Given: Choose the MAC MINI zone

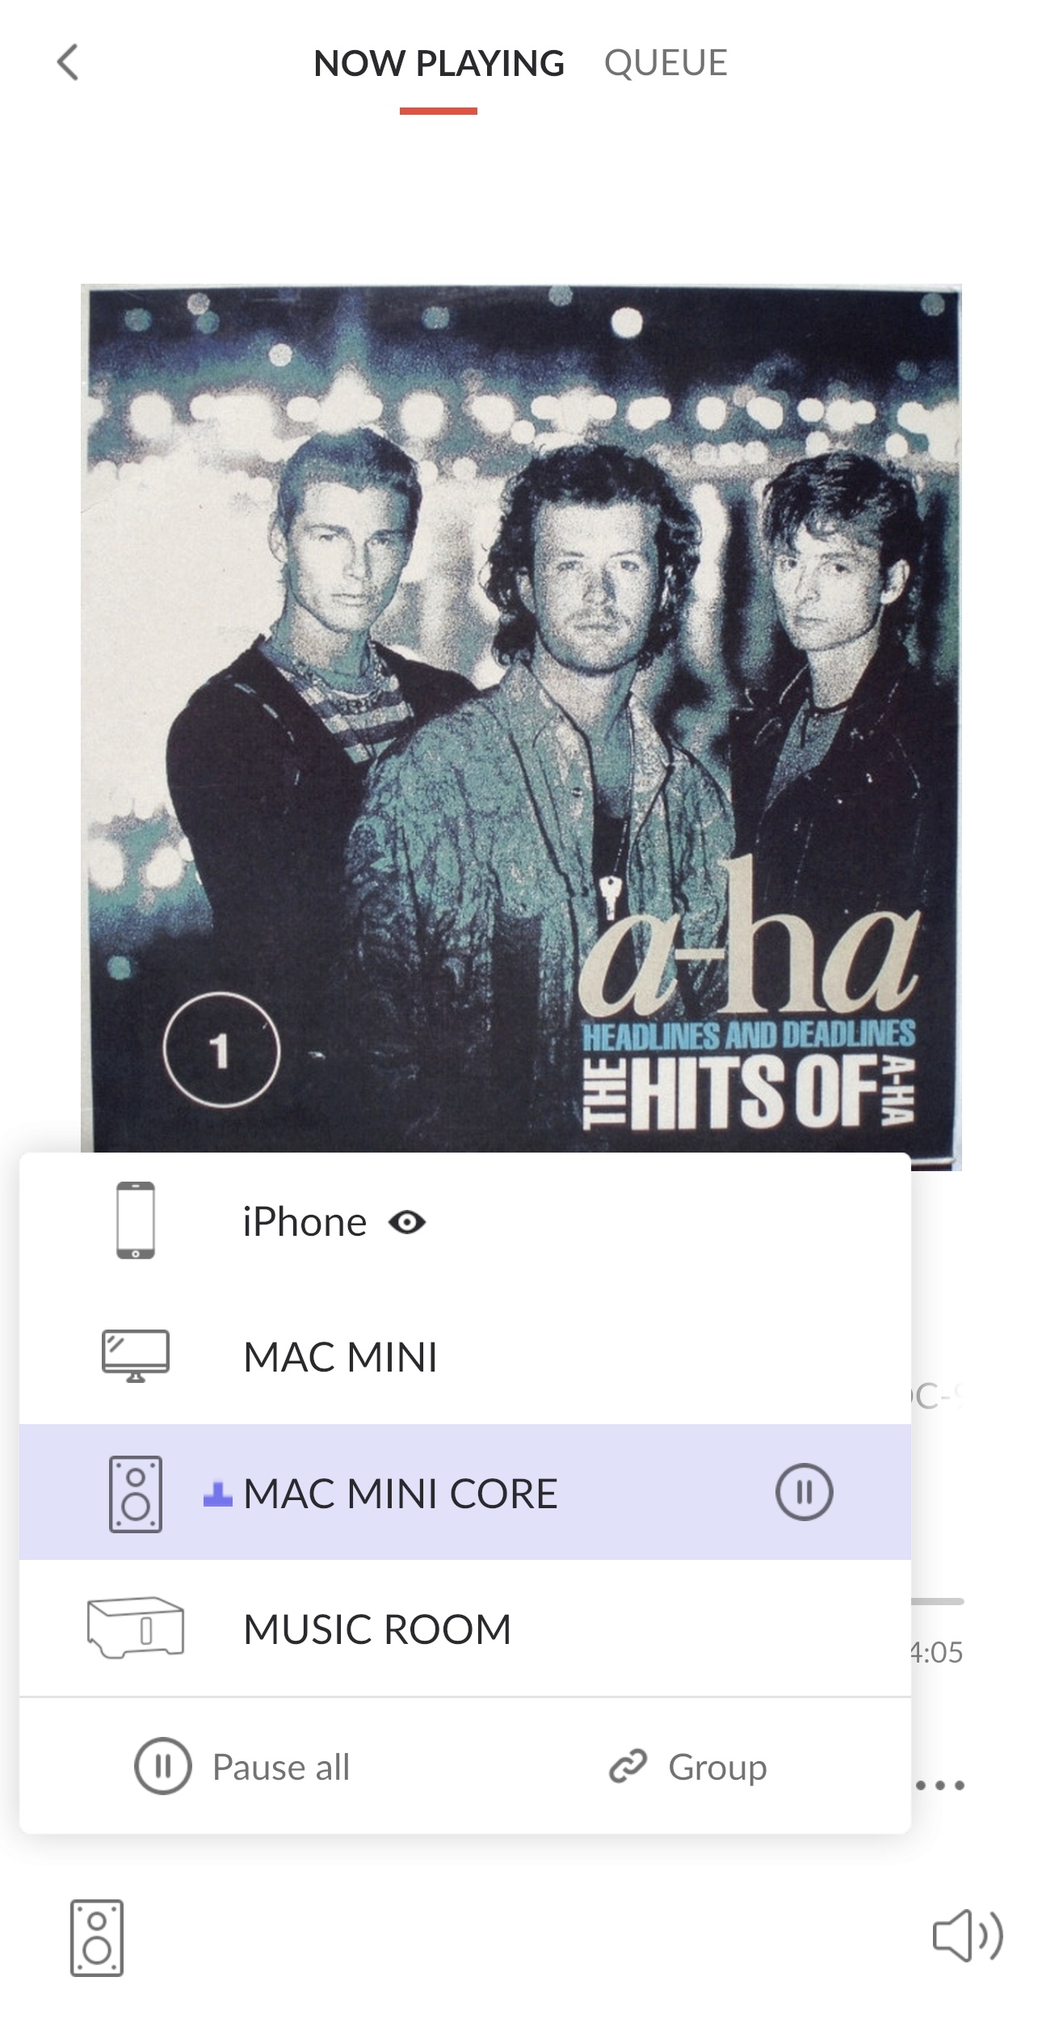Looking at the screenshot, I should pyautogui.click(x=465, y=1356).
